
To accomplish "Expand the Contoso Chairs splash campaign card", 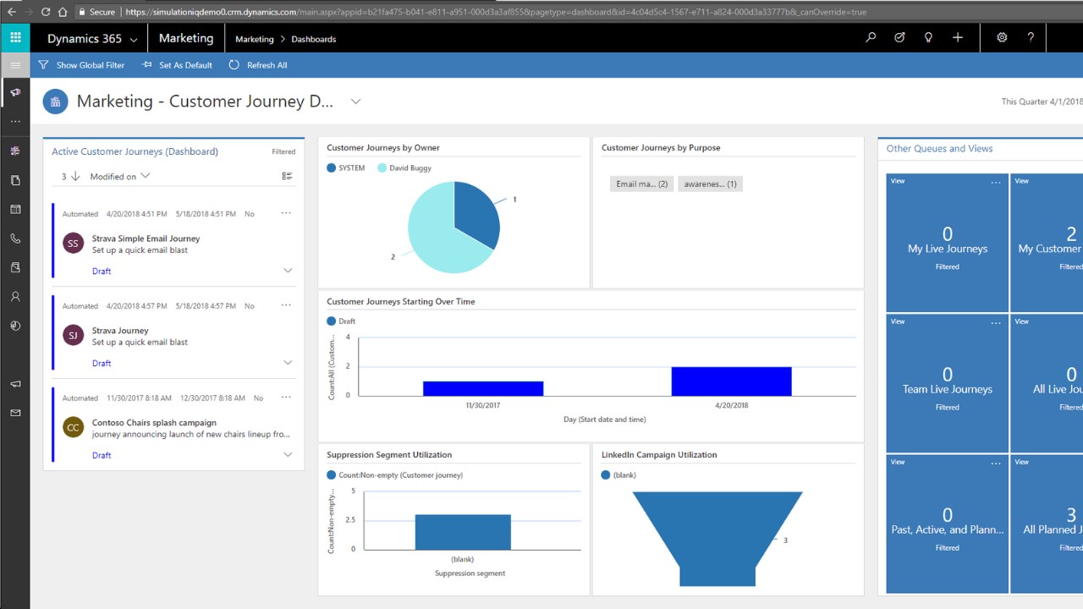I will [288, 455].
